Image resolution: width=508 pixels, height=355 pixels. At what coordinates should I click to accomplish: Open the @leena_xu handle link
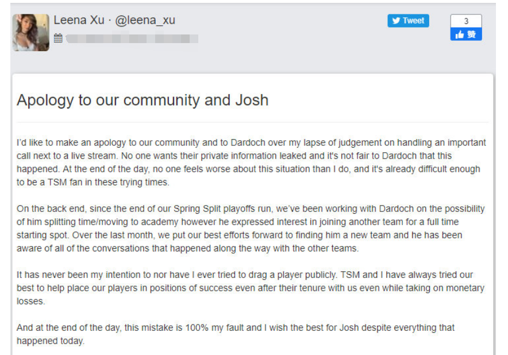pyautogui.click(x=145, y=20)
